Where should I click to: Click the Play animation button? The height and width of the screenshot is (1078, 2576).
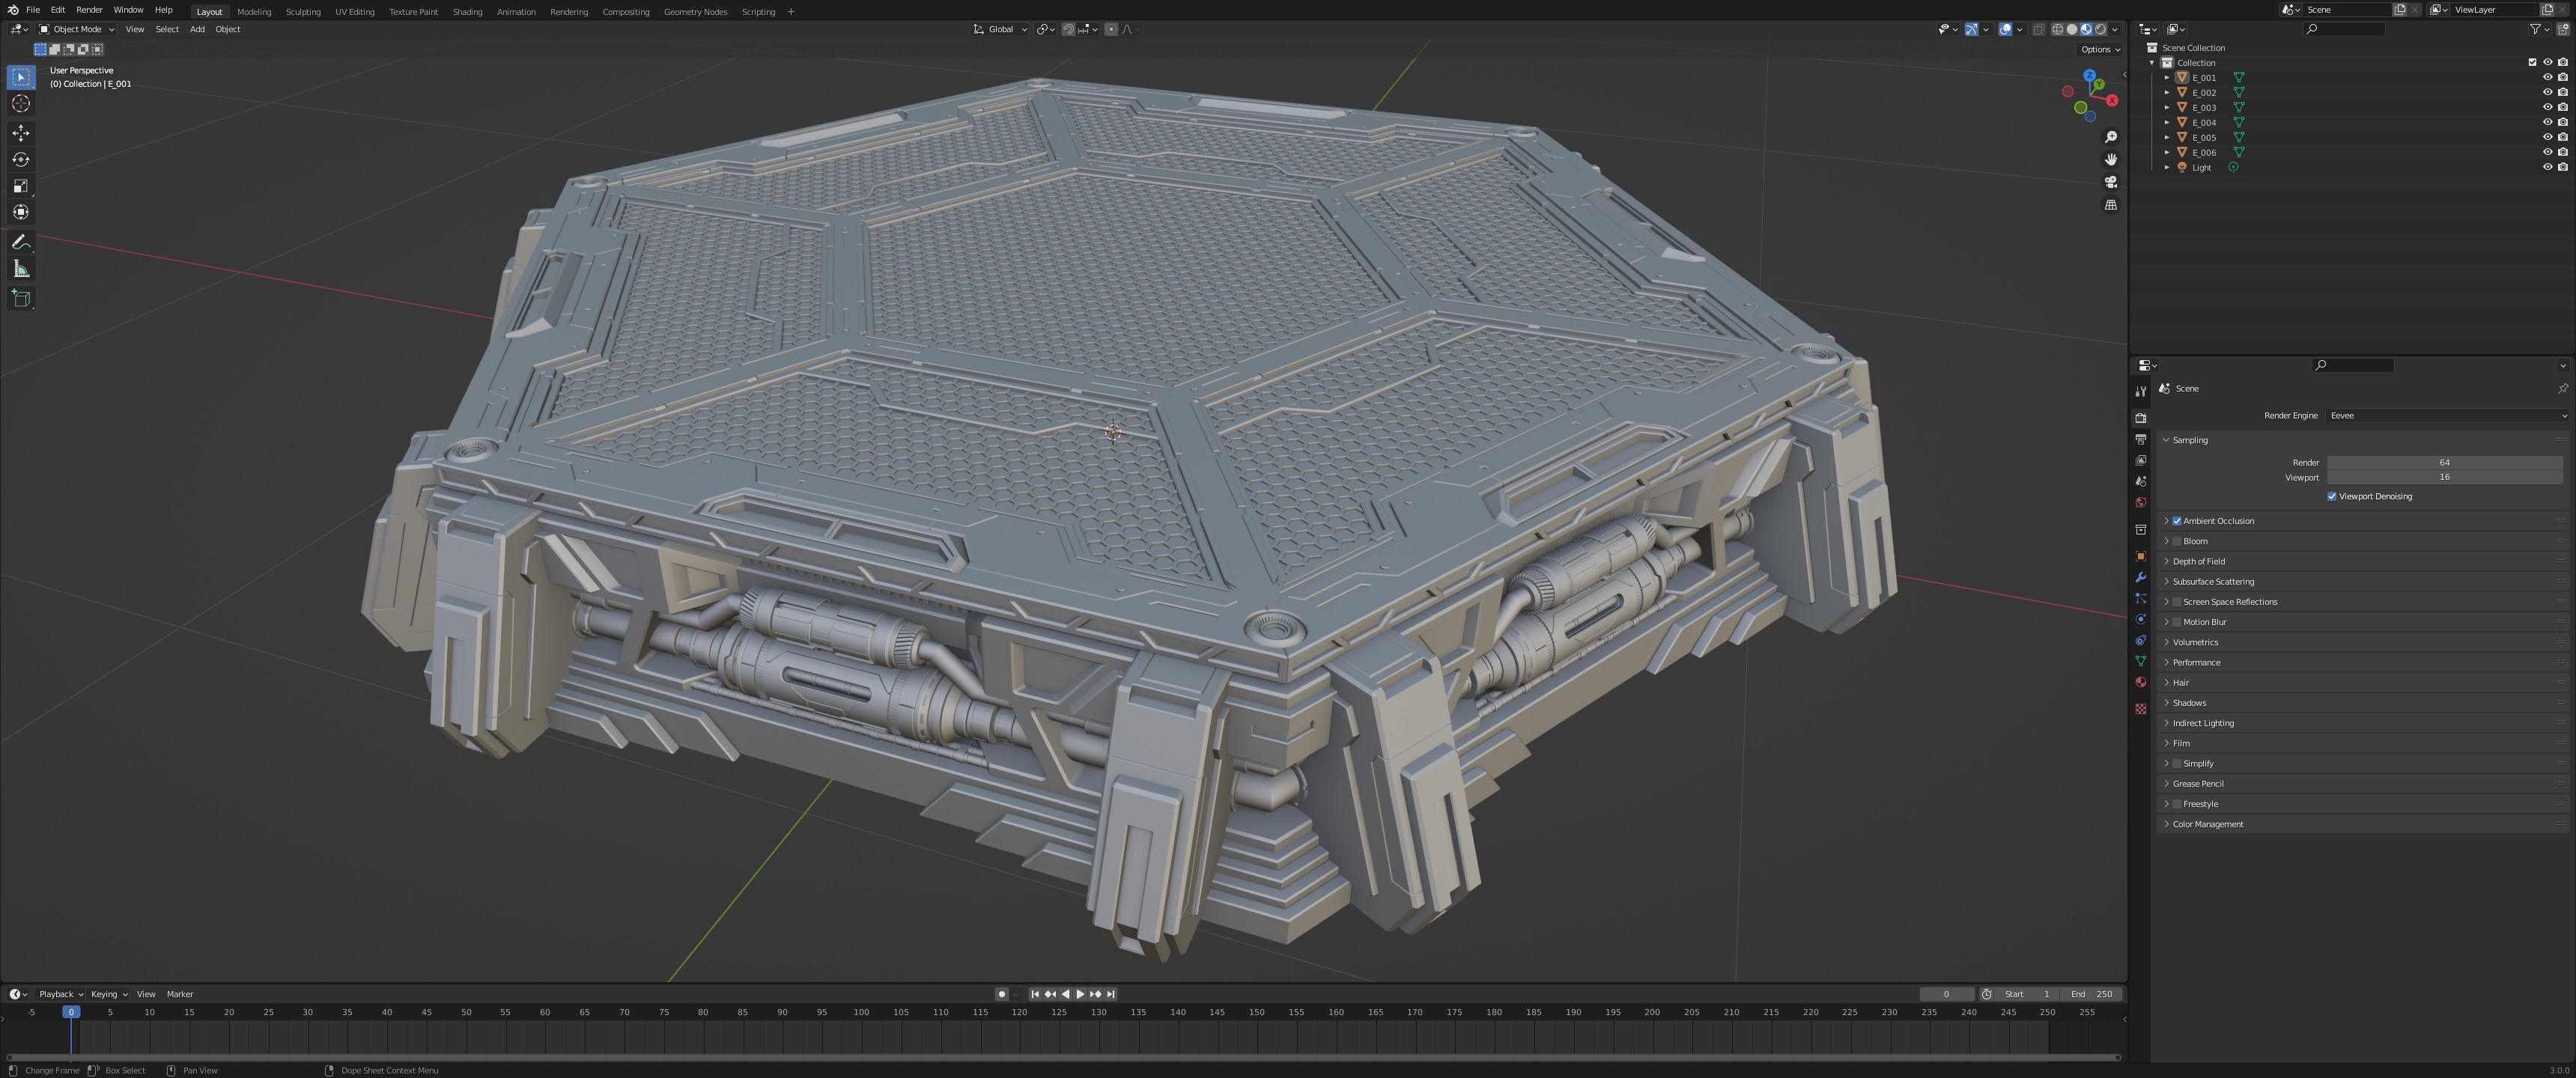[1080, 994]
